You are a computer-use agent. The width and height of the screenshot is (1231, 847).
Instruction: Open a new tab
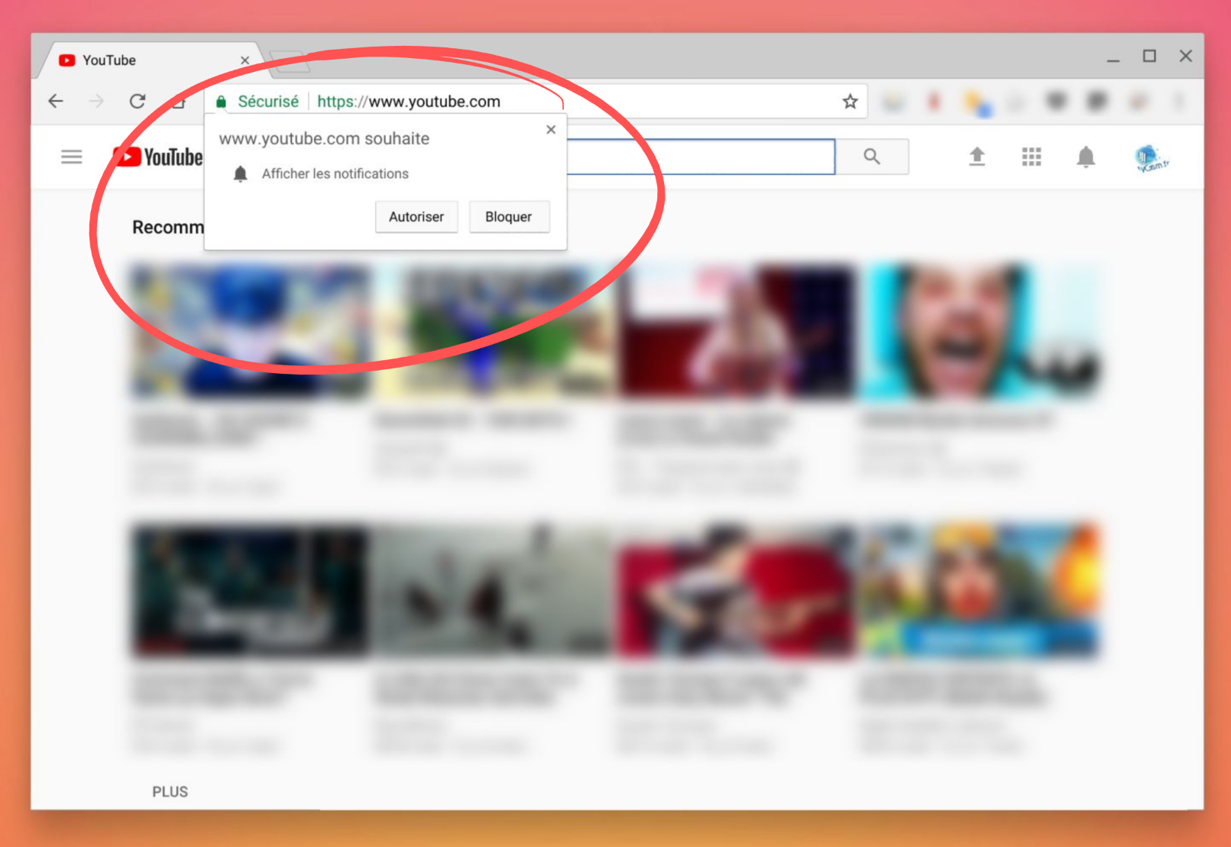coord(289,63)
